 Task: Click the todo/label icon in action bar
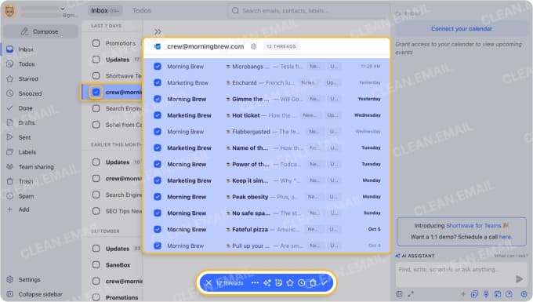(x=278, y=283)
